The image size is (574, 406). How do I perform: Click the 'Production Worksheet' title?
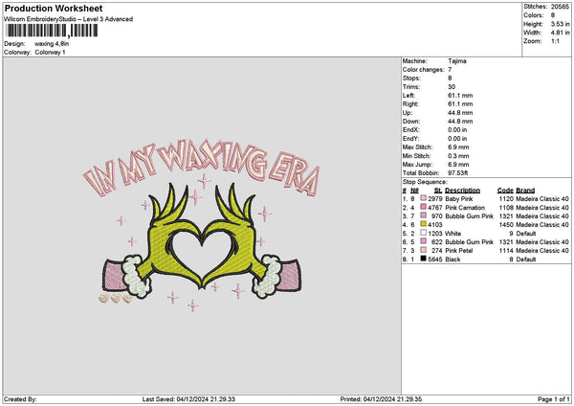(54, 8)
